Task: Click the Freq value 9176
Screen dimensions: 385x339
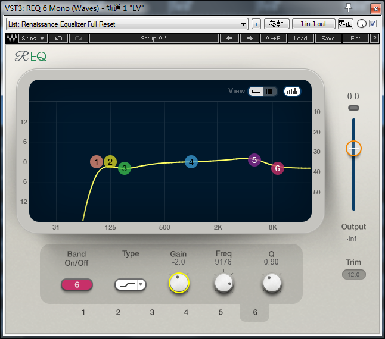Action: tap(223, 262)
